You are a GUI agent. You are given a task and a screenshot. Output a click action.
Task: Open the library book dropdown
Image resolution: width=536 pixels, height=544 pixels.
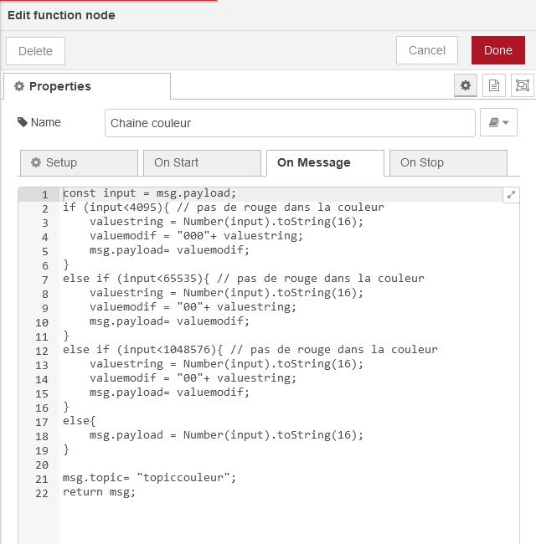coord(498,122)
